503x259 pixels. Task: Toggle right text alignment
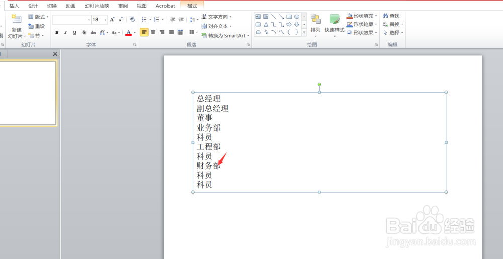(x=162, y=32)
